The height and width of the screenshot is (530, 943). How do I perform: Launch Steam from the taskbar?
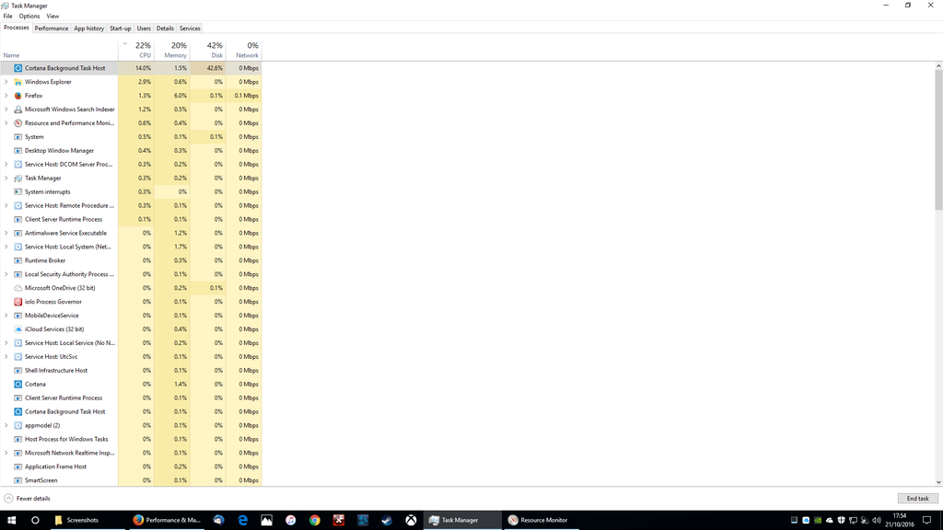(387, 521)
